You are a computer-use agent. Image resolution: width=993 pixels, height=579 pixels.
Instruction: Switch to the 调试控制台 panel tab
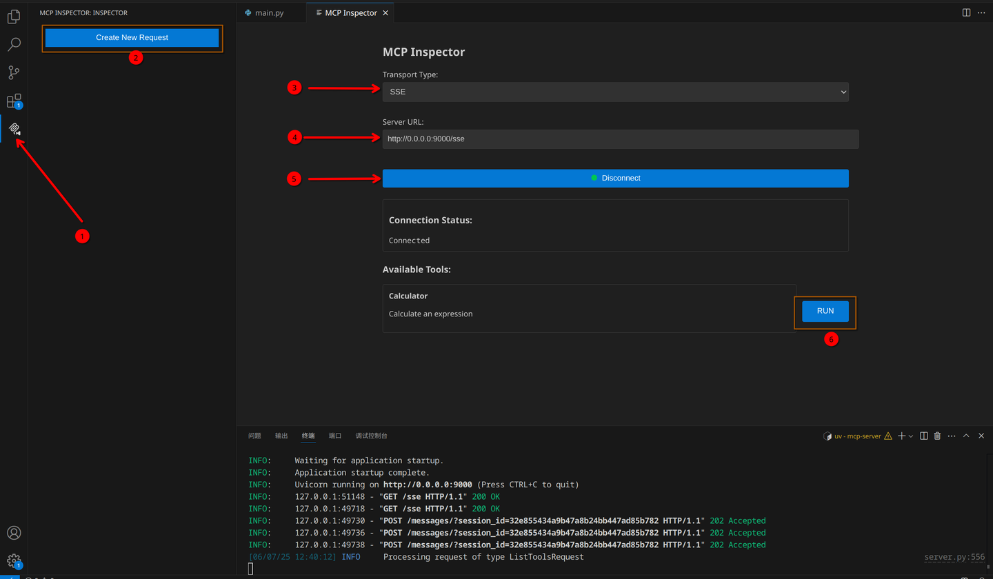(x=371, y=436)
